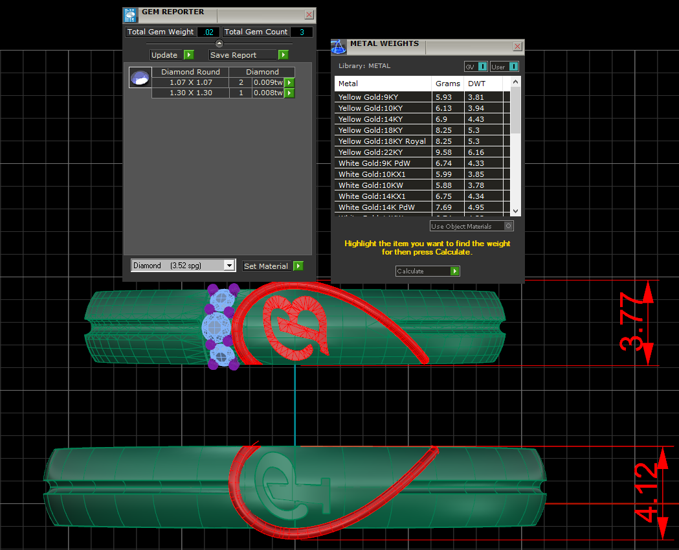The image size is (679, 550).
Task: Open the Diamond (3.52 spg) material dropdown
Action: [x=228, y=266]
